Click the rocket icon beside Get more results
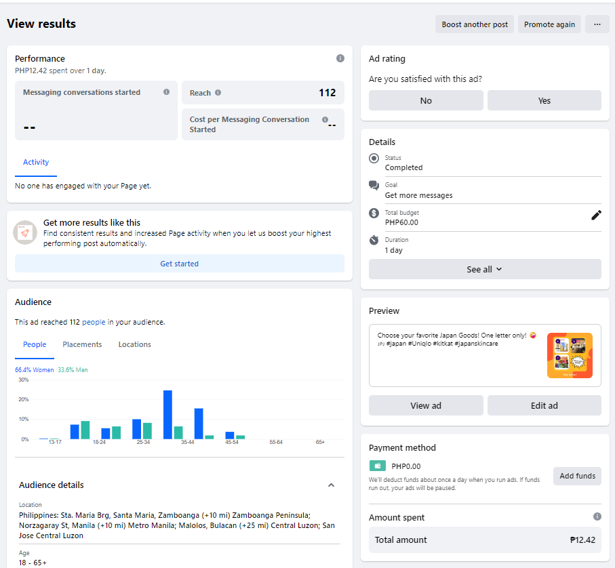Image resolution: width=615 pixels, height=568 pixels. (x=25, y=232)
